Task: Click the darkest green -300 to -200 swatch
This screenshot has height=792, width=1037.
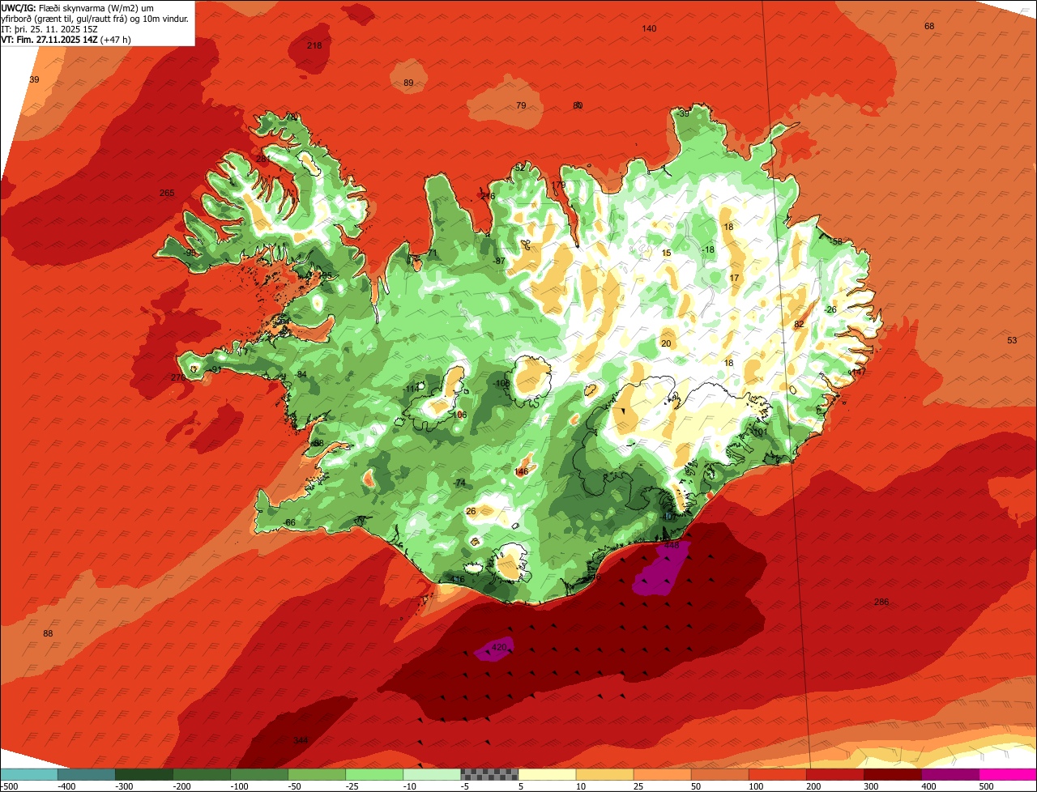Action: point(143,774)
